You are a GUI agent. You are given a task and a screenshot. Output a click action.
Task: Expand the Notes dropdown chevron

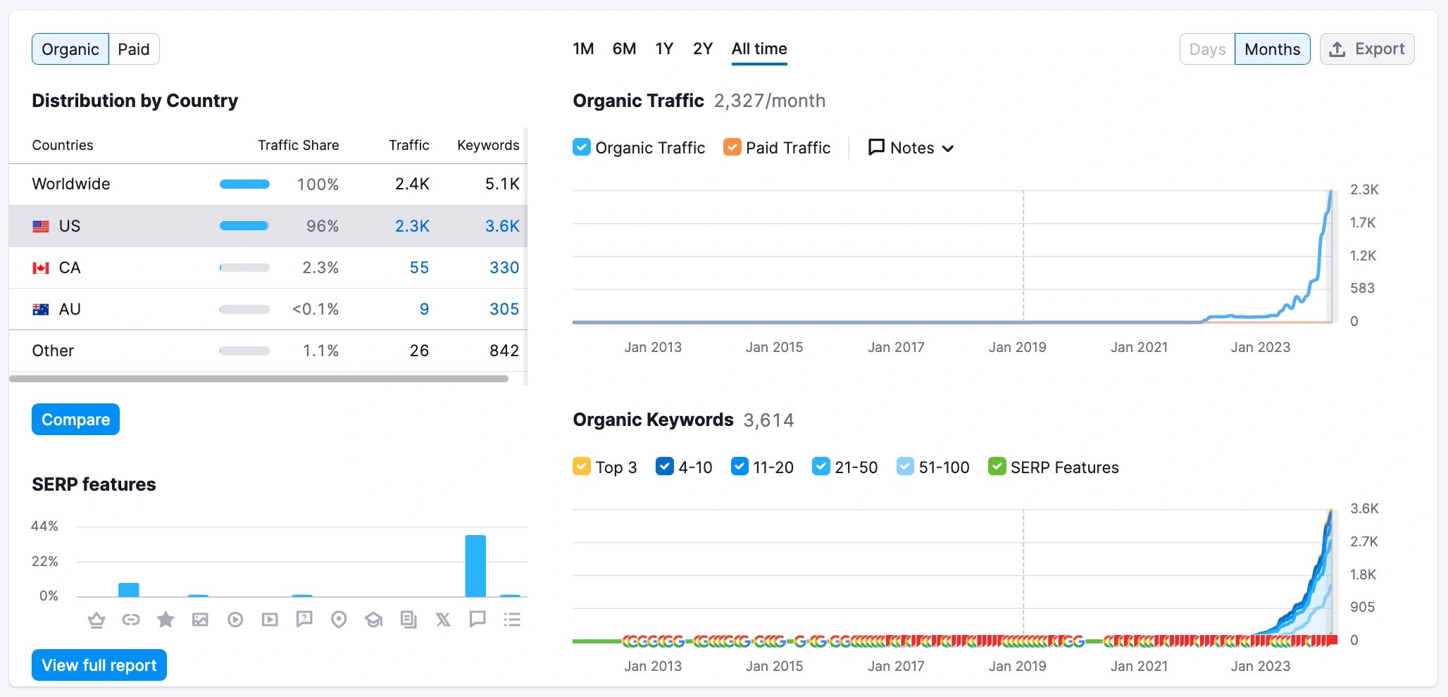[948, 149]
